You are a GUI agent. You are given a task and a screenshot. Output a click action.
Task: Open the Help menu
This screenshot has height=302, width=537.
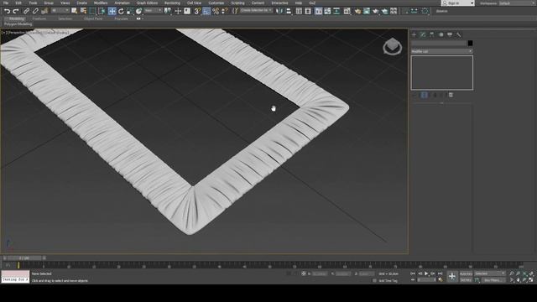(x=299, y=3)
